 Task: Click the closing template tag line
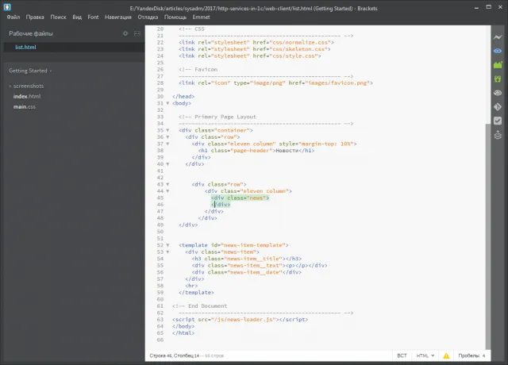coord(196,293)
